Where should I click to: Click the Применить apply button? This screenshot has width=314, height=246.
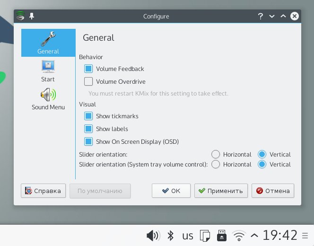click(221, 191)
